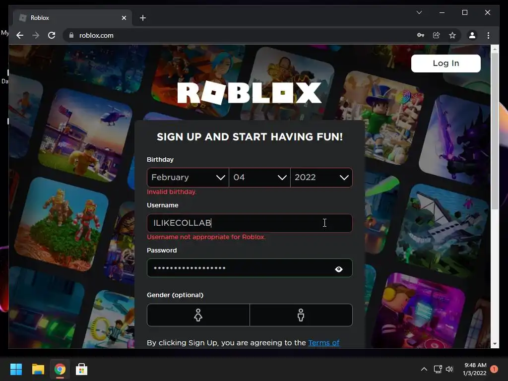Select the female gender option

(198, 315)
